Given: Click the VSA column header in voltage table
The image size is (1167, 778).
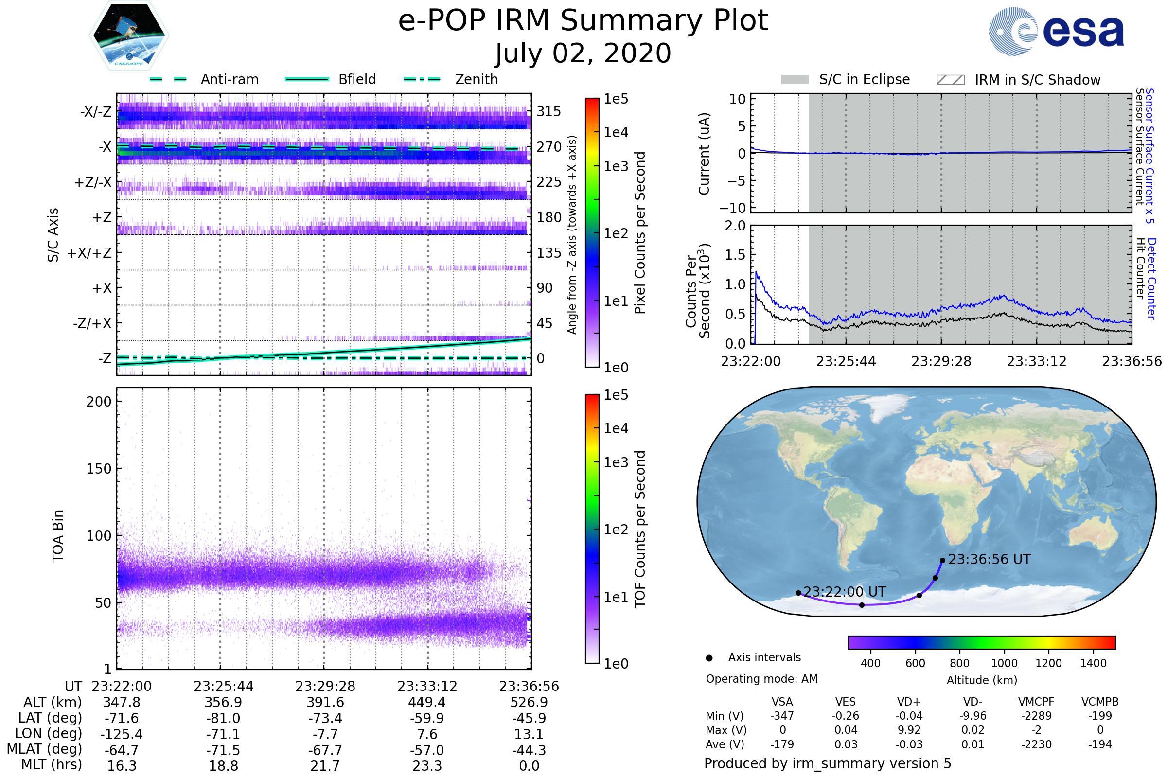Looking at the screenshot, I should click(x=782, y=702).
